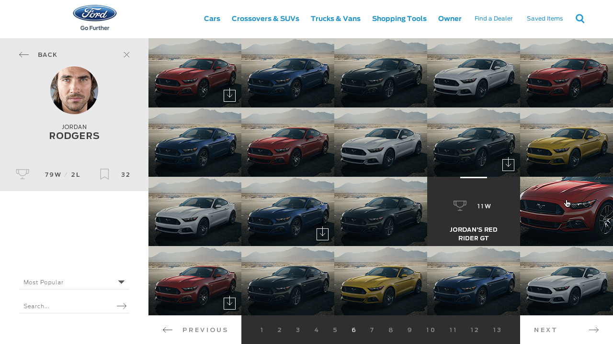613x344 pixels.
Task: Go to the PREVIOUS page
Action: tap(205, 330)
